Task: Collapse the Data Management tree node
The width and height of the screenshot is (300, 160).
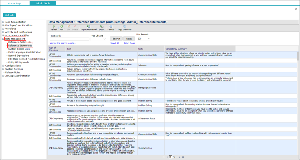Action: [x=3, y=39]
